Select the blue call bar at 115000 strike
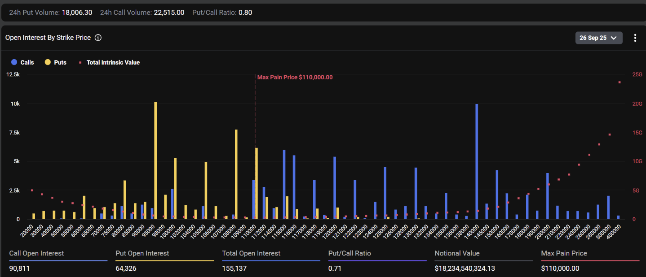The image size is (646, 277). coord(284,184)
